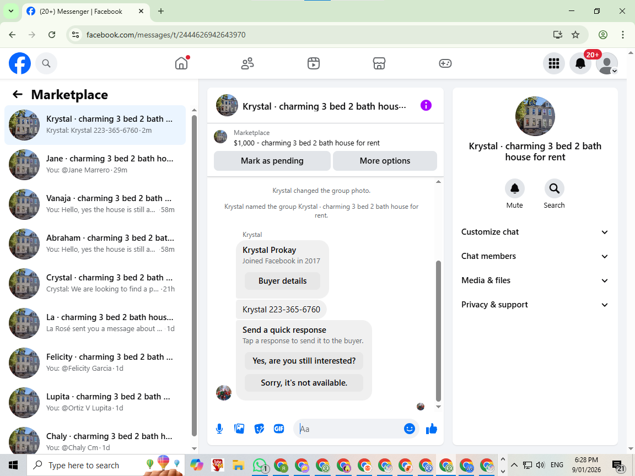Open conversation information purple icon
Screen dimensions: 635x476
click(426, 106)
